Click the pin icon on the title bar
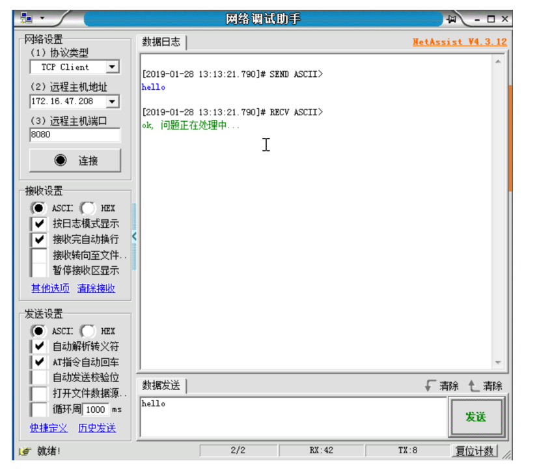Viewport: 550px width, 474px height. coord(452,20)
